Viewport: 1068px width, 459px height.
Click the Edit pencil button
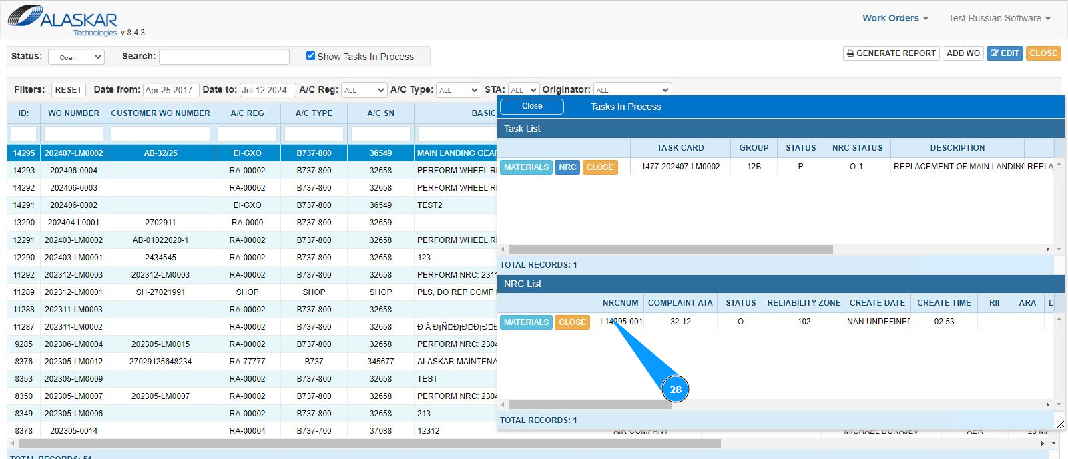(x=1004, y=53)
